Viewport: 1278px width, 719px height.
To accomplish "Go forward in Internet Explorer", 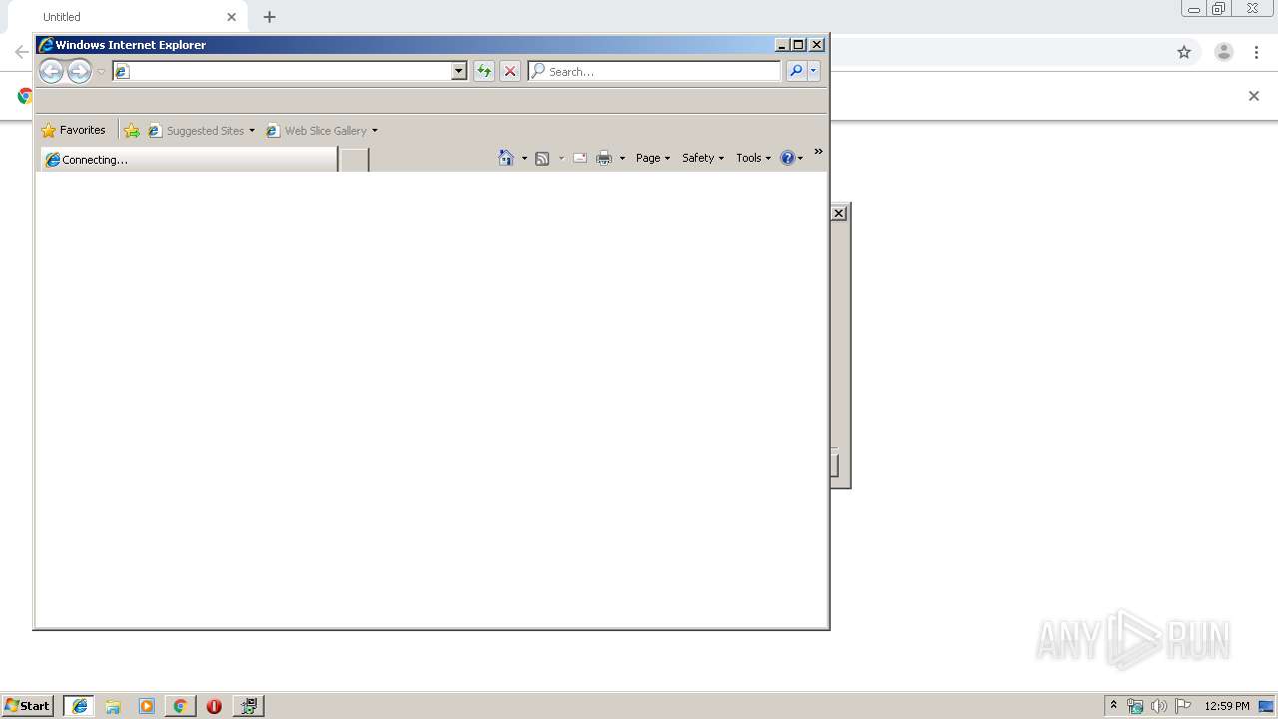I will (x=79, y=71).
